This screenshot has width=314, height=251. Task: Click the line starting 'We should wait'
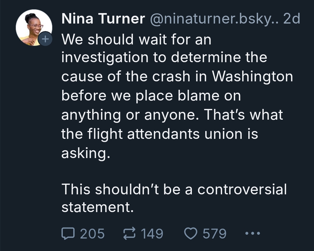coord(136,40)
